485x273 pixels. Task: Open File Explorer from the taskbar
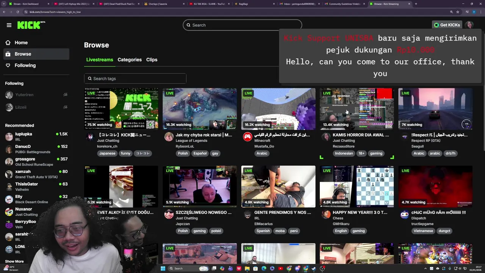[x=247, y=268]
